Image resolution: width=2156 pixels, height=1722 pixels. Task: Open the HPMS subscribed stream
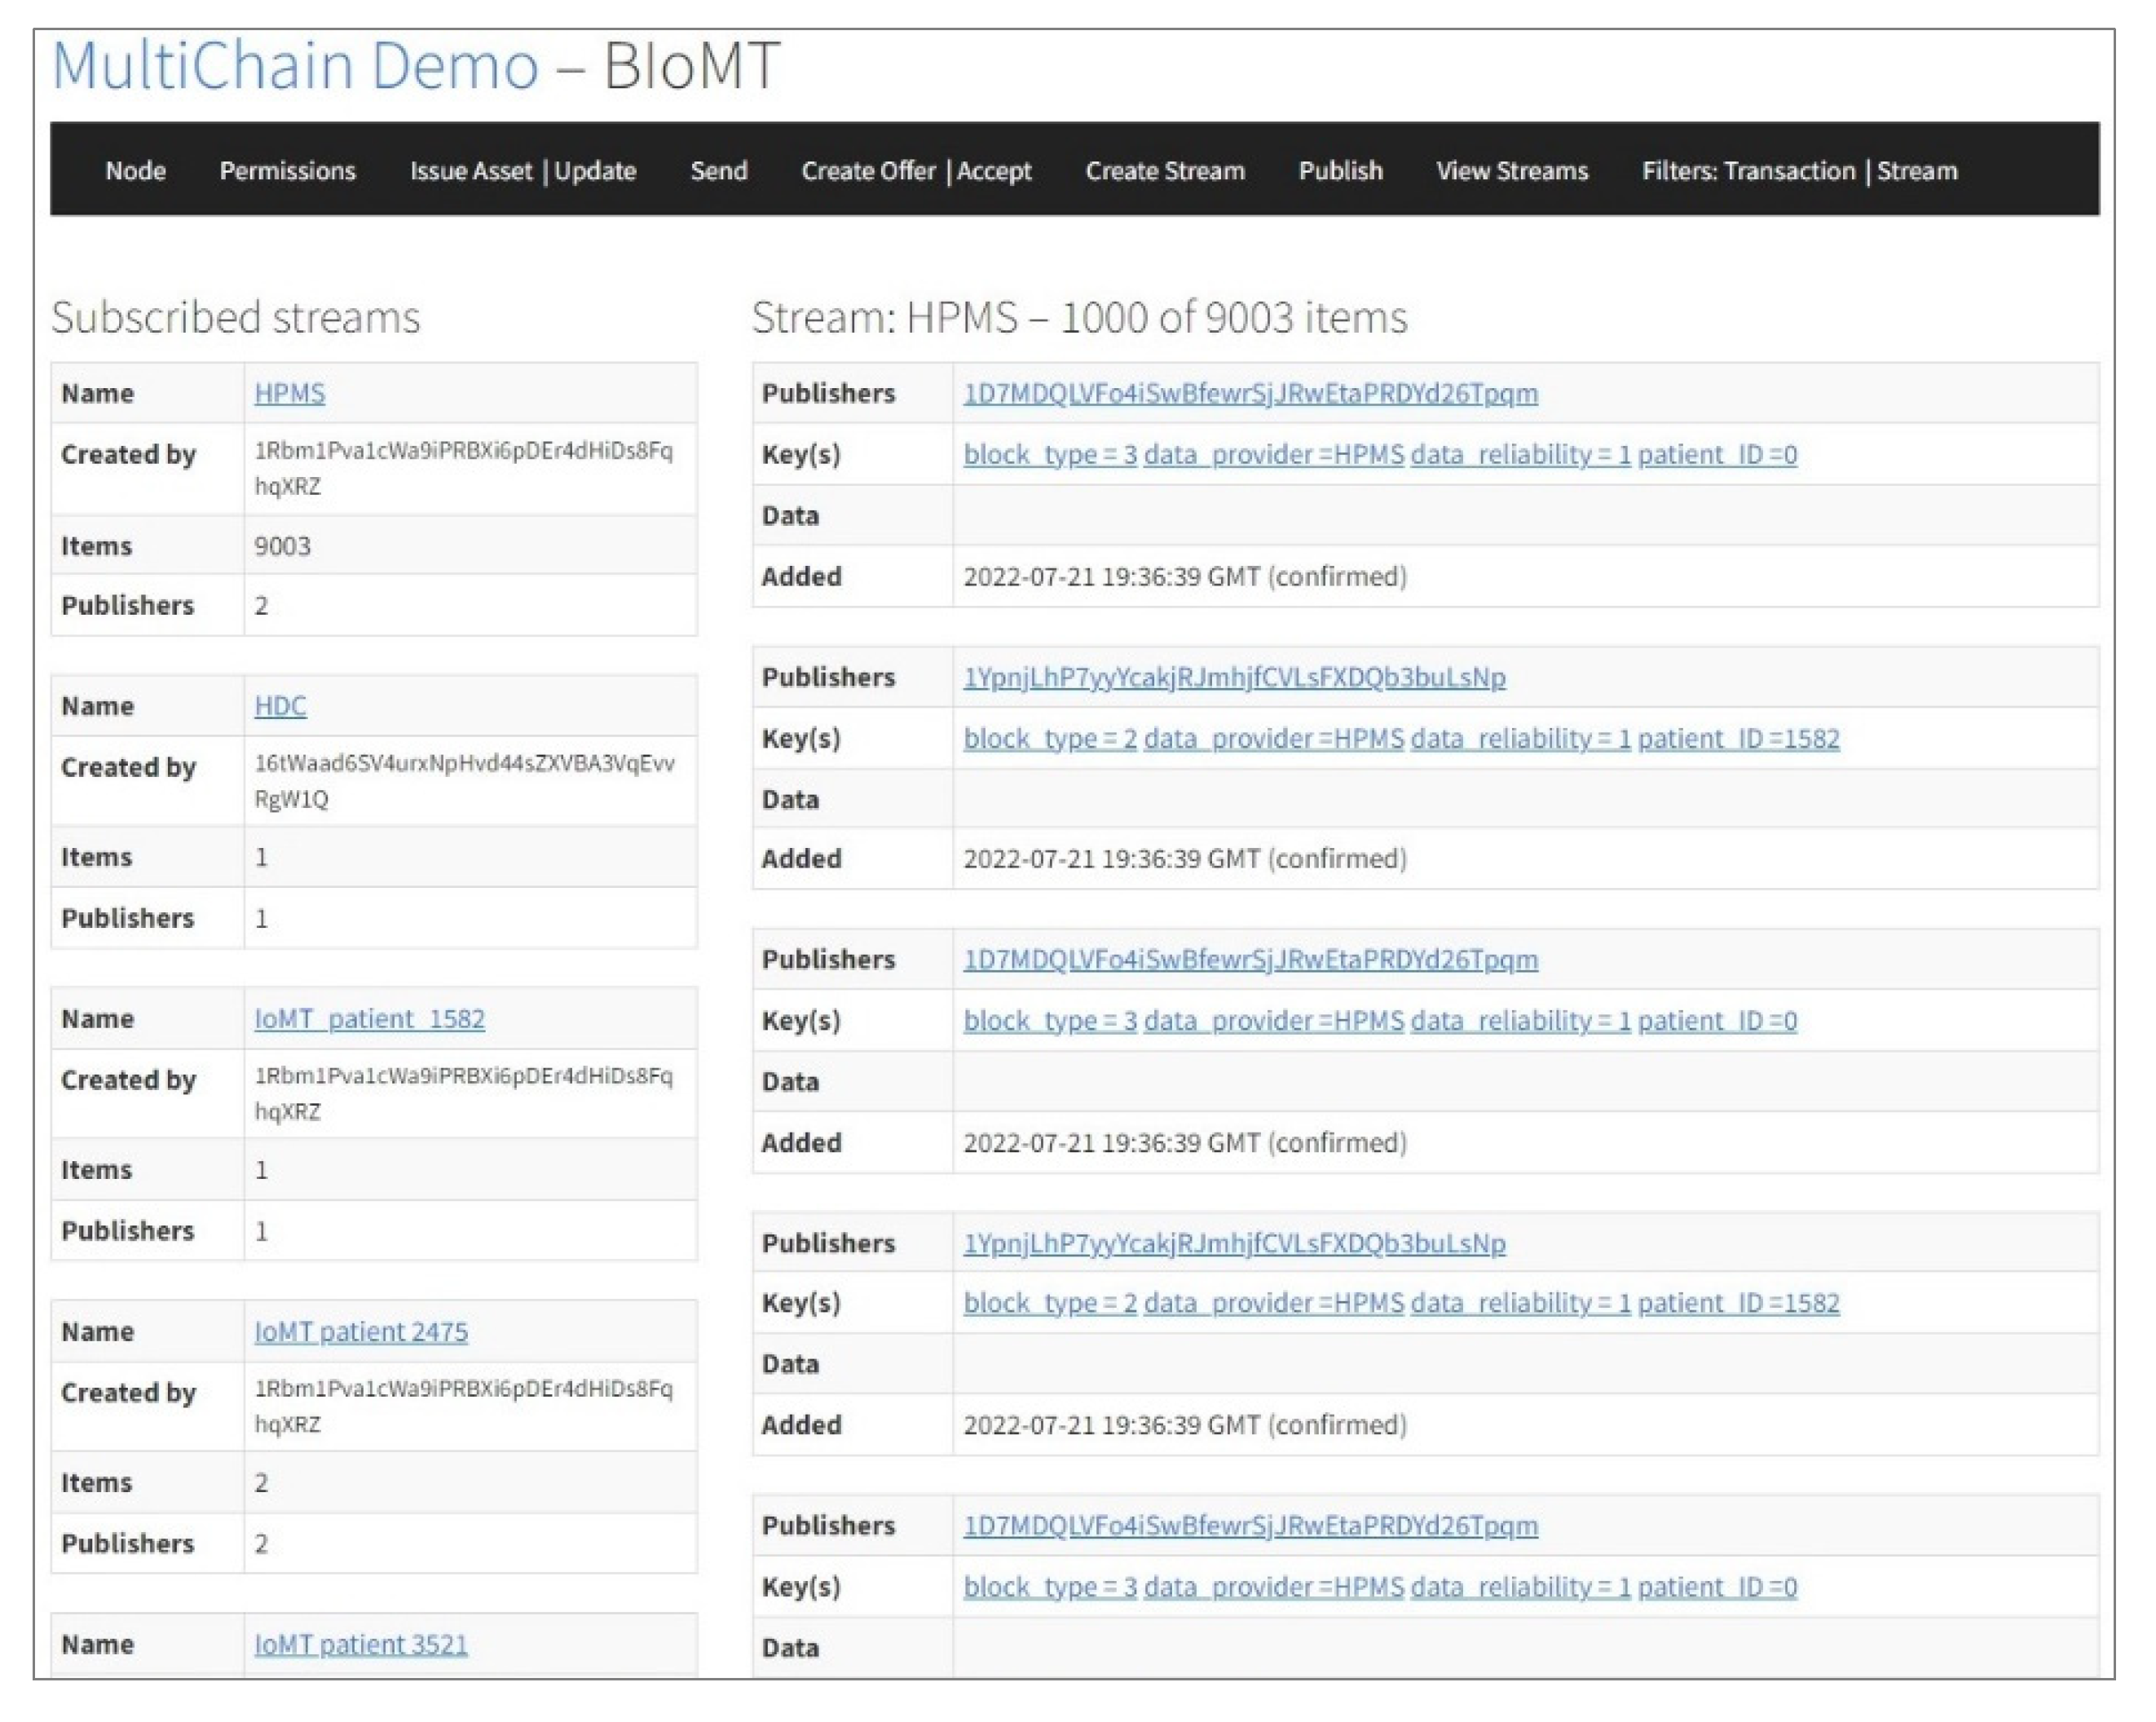[289, 393]
